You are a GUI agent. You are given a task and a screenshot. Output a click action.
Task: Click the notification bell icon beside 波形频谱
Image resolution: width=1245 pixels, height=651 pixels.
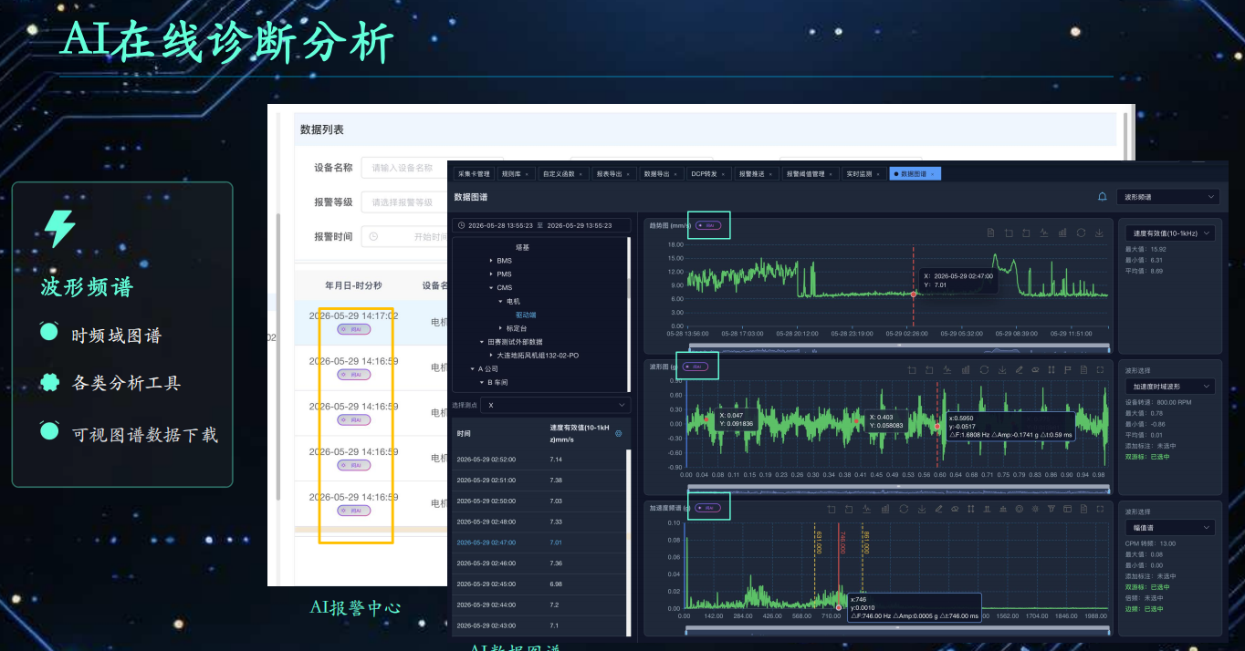1102,196
